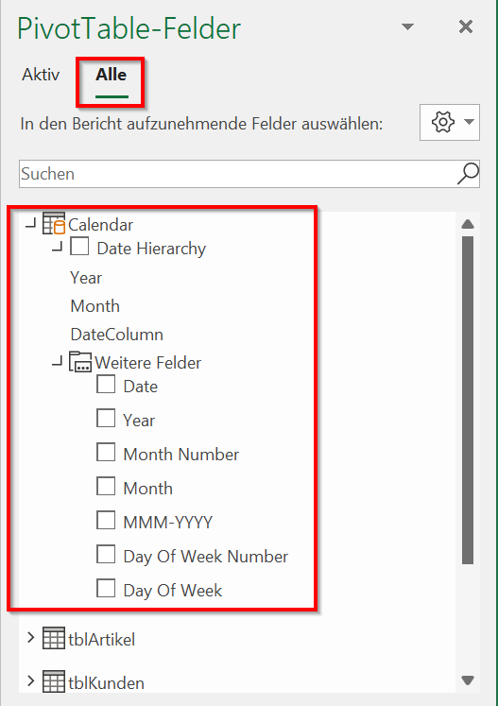The height and width of the screenshot is (706, 498).
Task: Check the Date Hierarchy checkbox
Action: [x=79, y=247]
